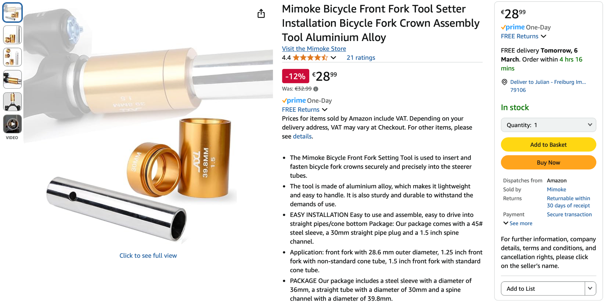Click the star rating icons
The image size is (607, 305).
click(310, 58)
